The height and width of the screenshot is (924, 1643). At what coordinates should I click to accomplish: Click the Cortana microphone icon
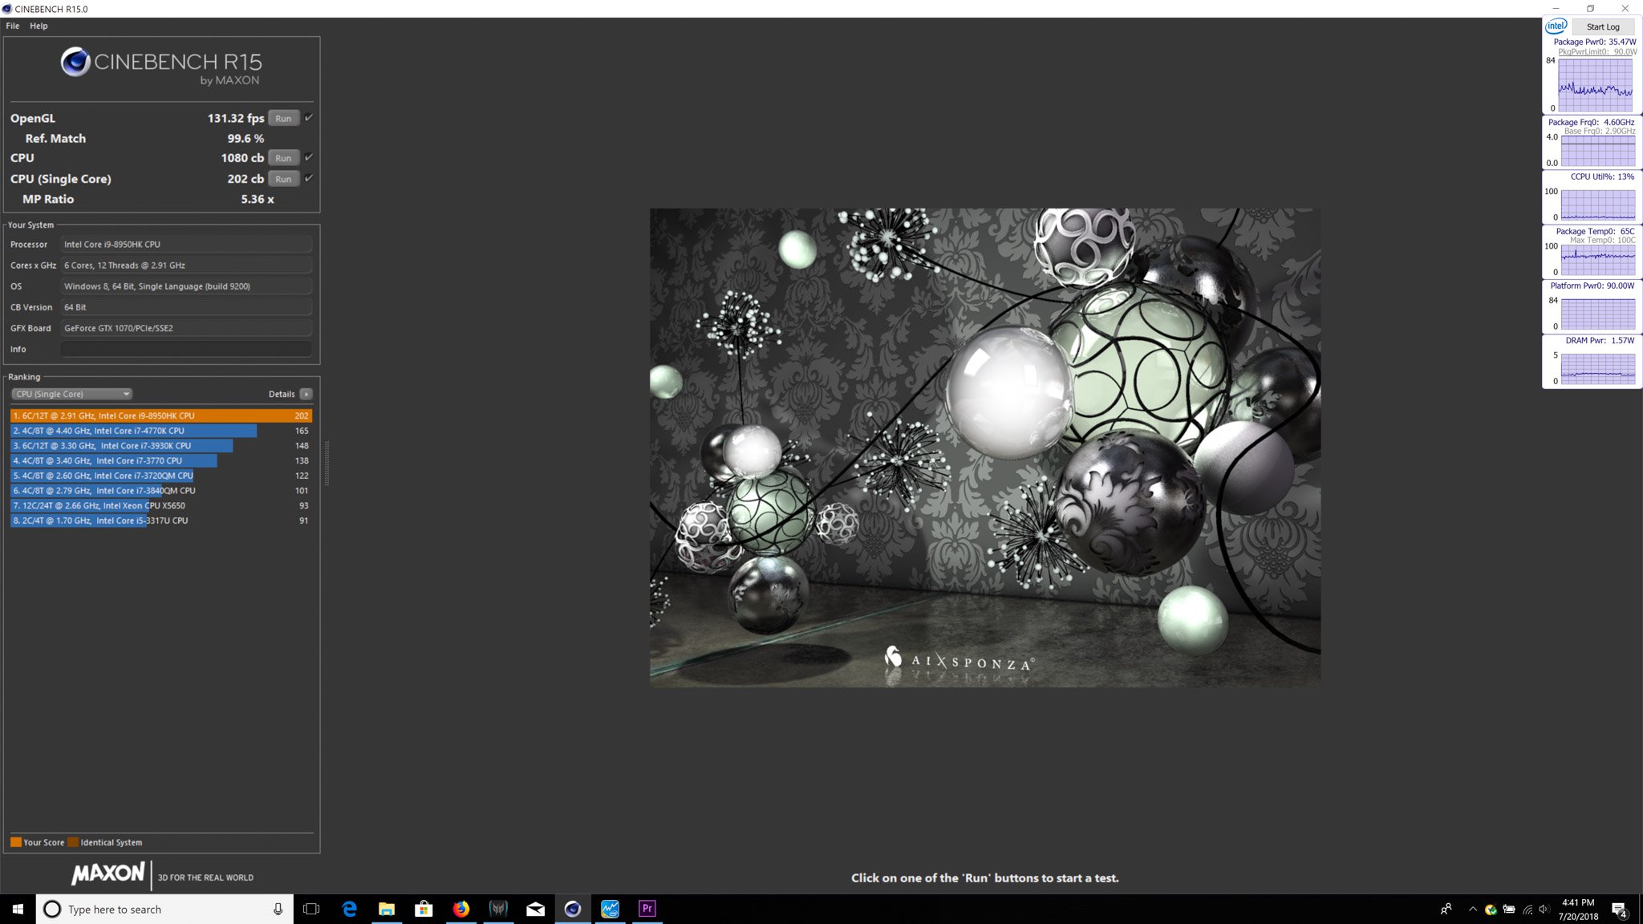tap(278, 909)
